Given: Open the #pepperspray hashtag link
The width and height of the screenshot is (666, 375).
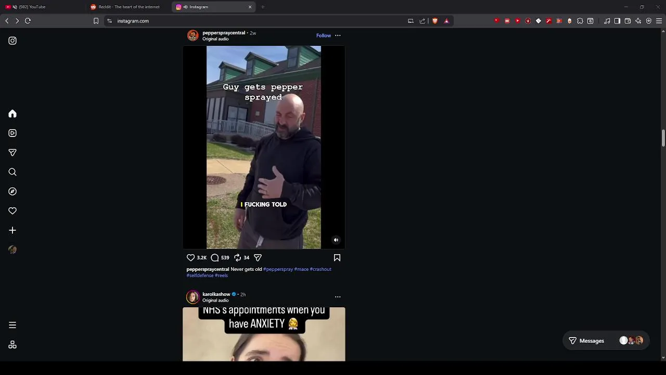Looking at the screenshot, I should (278, 269).
